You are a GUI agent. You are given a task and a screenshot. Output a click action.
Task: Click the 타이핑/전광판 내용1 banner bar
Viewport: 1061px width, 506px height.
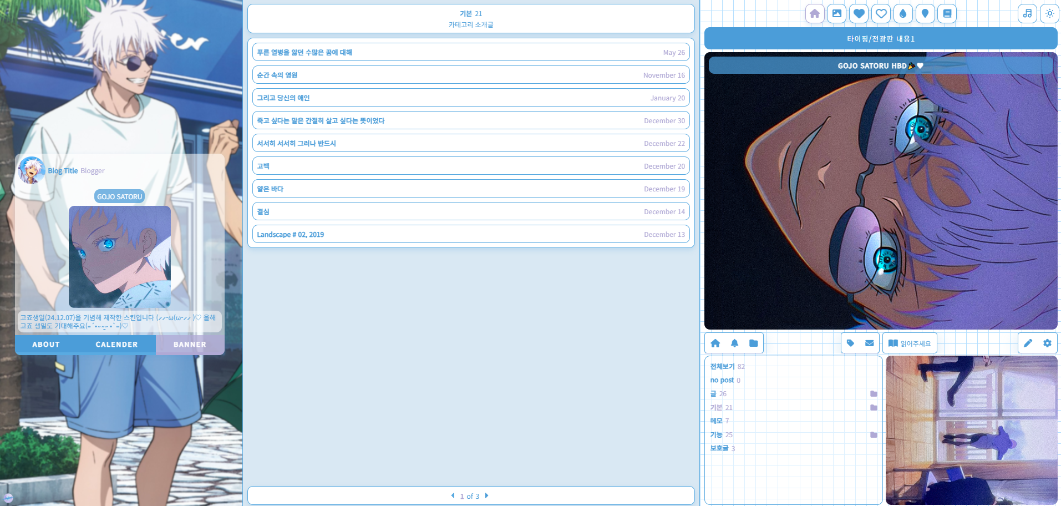881,39
